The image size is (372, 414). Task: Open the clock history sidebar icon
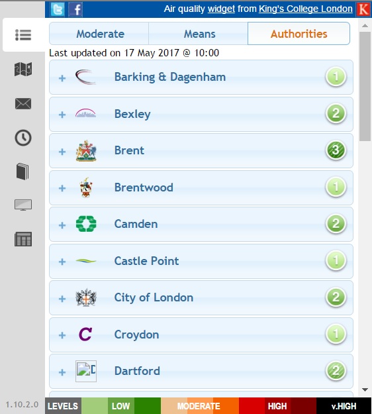(x=23, y=138)
